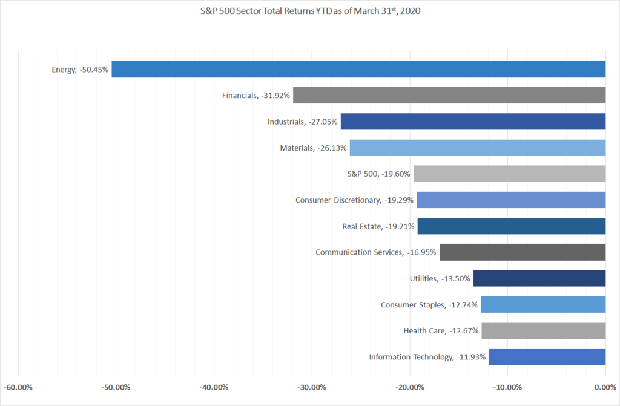Click the "Utilities, -13.50%" data label

click(x=440, y=279)
